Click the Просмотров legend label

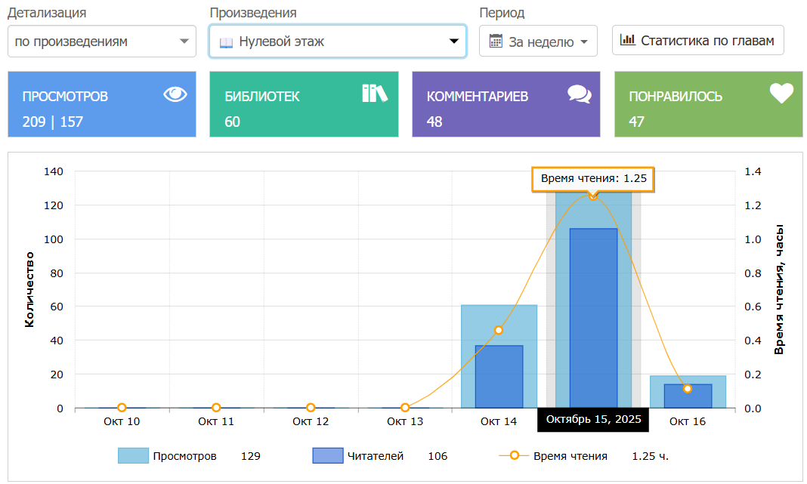click(x=185, y=456)
